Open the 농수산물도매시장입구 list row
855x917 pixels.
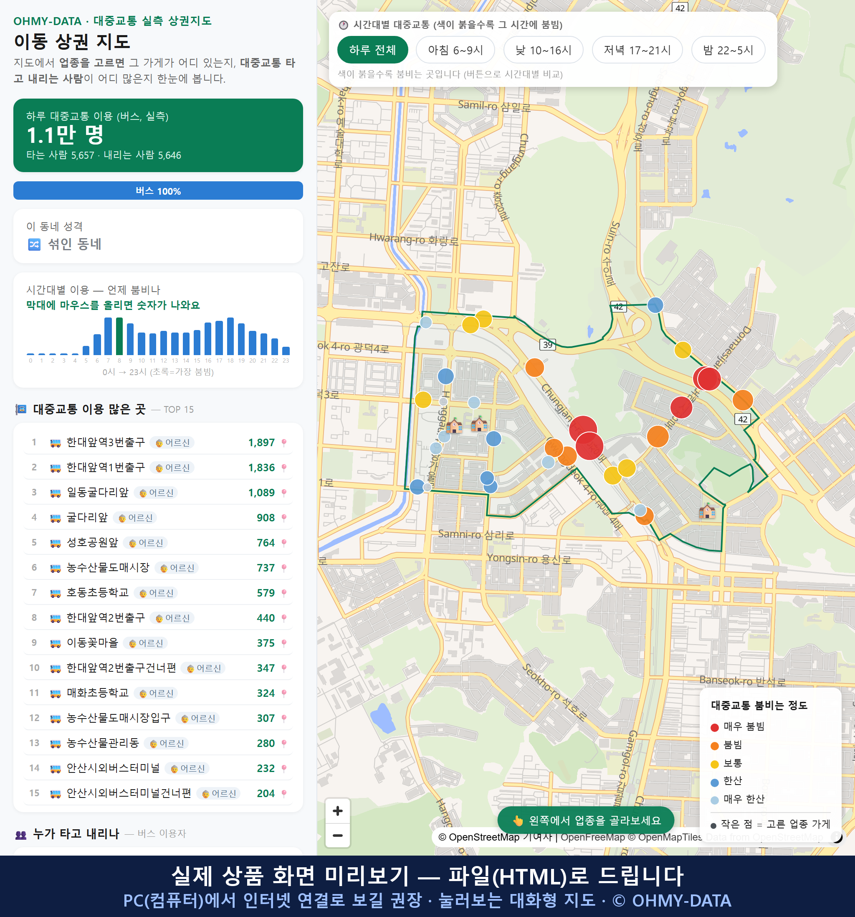pos(158,718)
